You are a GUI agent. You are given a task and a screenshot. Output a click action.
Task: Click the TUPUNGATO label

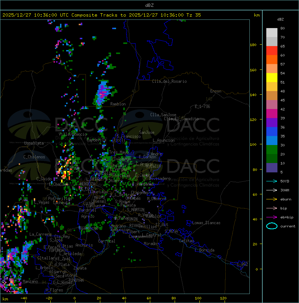[58, 250]
